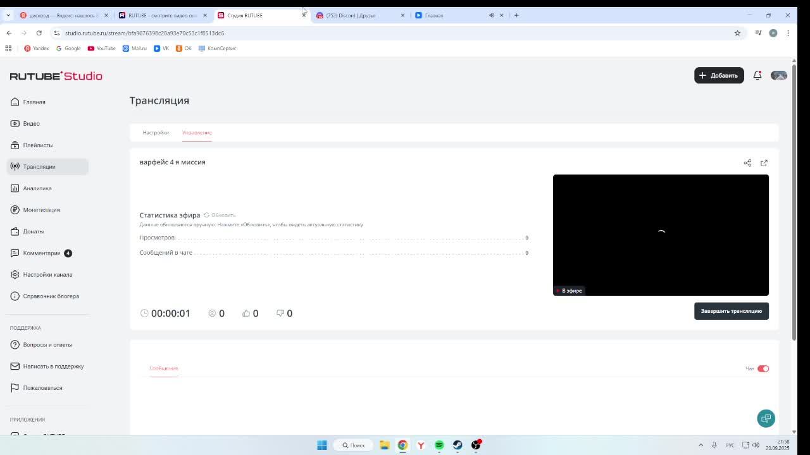Click the dislike count icon
Viewport: 810px width, 455px height.
280,313
